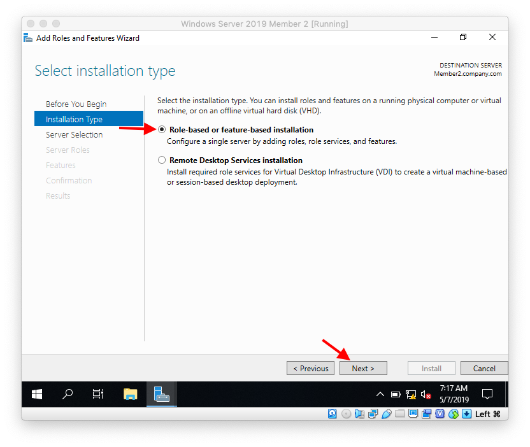530x447 pixels.
Task: Click the Add Roles and Features Wizard icon
Action: click(27, 38)
